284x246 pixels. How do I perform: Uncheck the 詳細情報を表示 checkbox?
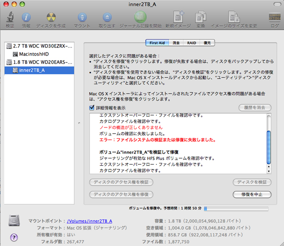pos(92,108)
